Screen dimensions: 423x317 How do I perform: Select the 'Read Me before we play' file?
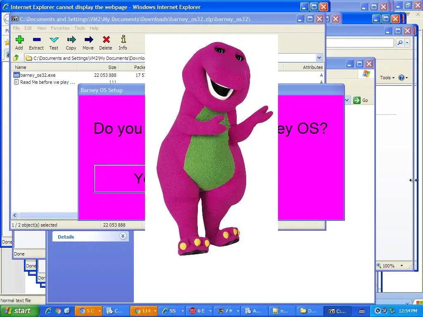[x=45, y=82]
